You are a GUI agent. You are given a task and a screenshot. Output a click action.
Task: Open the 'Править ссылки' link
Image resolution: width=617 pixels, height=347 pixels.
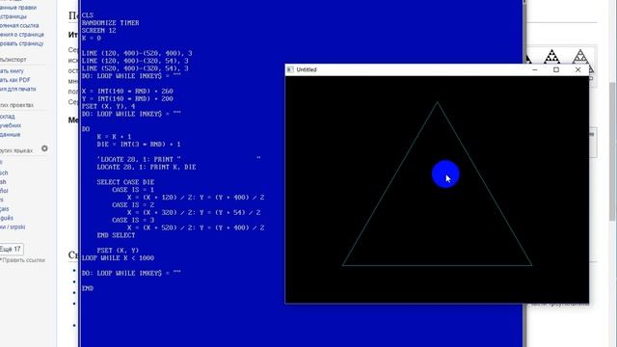pos(23,260)
